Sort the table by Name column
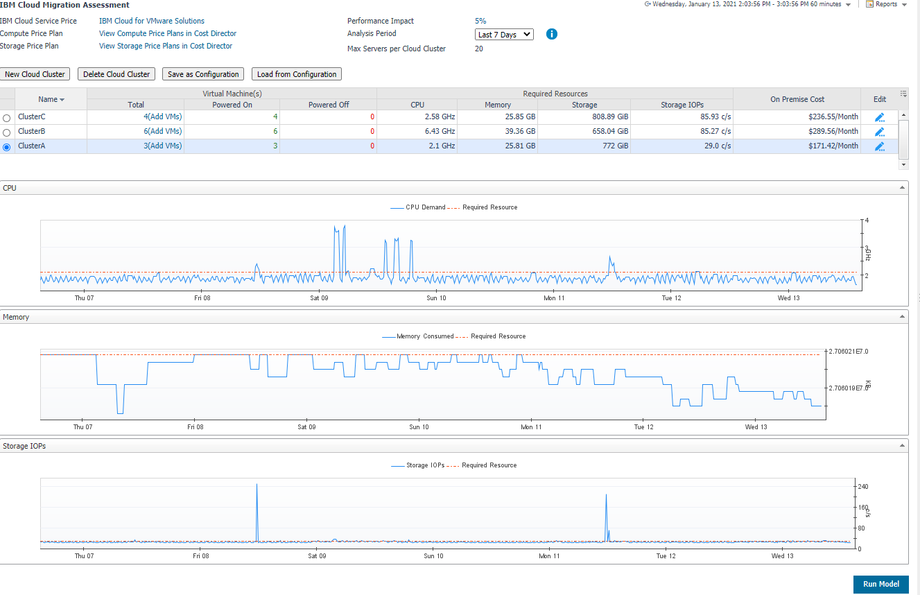920x595 pixels. [x=51, y=99]
